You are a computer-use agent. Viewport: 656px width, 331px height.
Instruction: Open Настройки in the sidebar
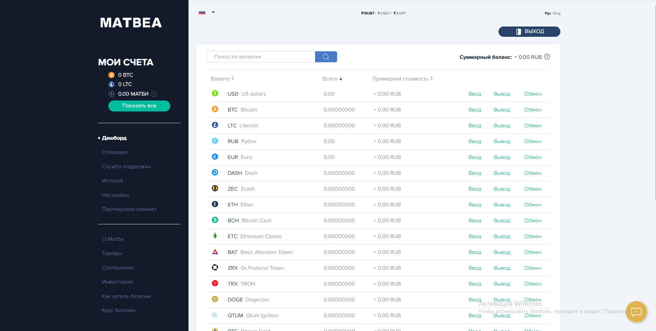tap(115, 195)
